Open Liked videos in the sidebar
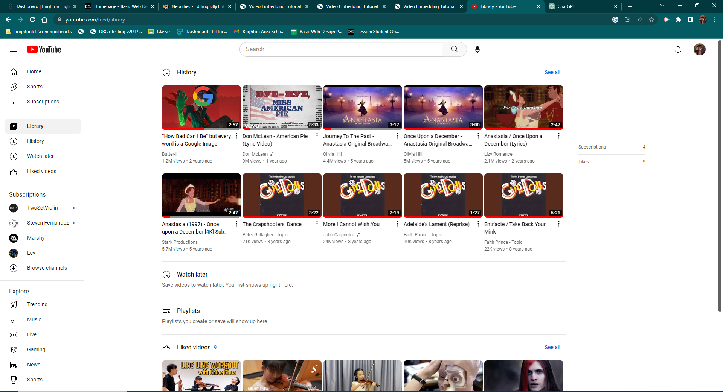Image resolution: width=723 pixels, height=392 pixels. (43, 171)
